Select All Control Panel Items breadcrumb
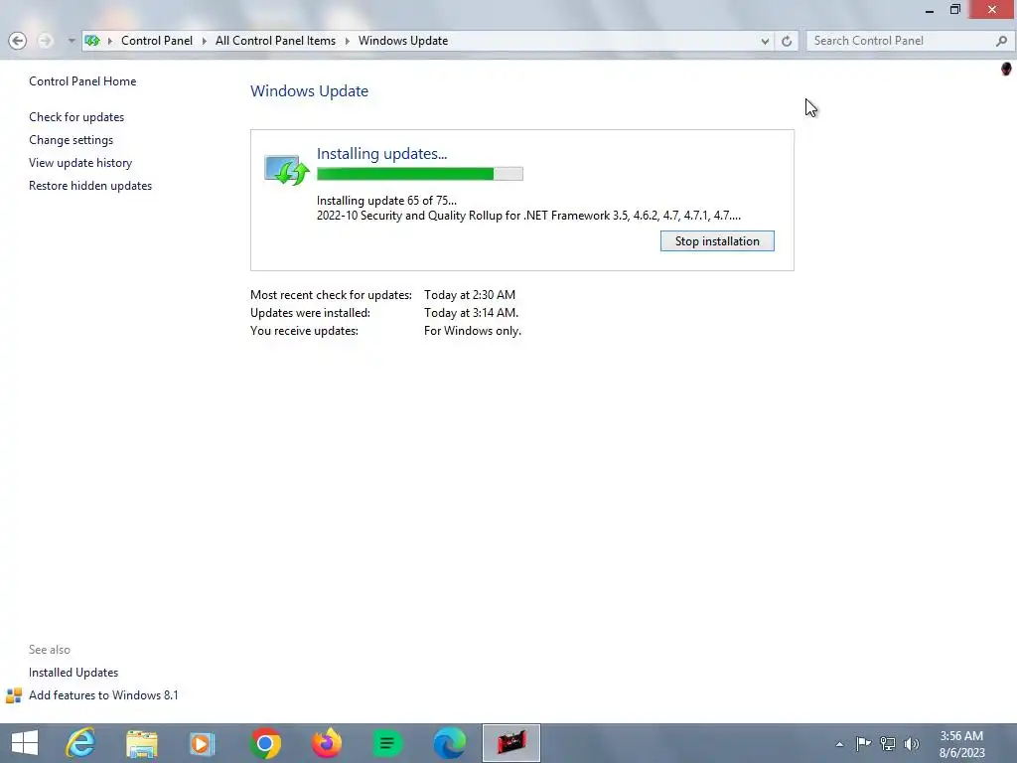The image size is (1017, 763). [x=275, y=41]
